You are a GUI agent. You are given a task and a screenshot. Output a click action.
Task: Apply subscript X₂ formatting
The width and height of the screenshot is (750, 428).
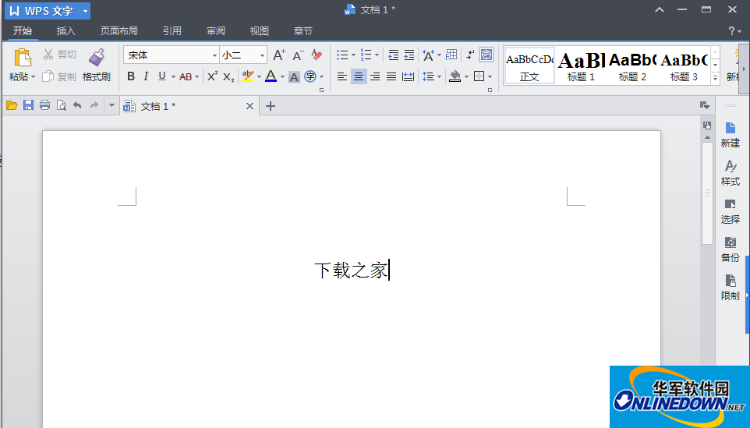click(x=228, y=76)
